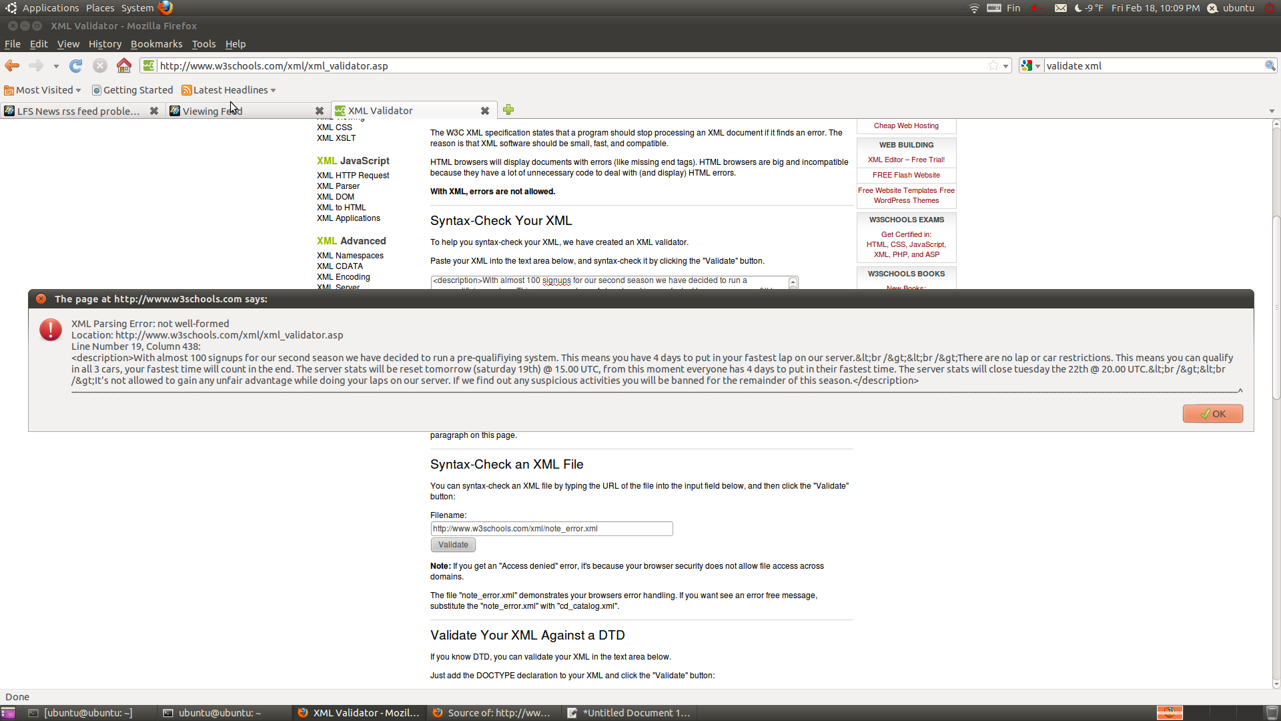The width and height of the screenshot is (1281, 721).
Task: Click the search magnifier icon
Action: point(1270,65)
